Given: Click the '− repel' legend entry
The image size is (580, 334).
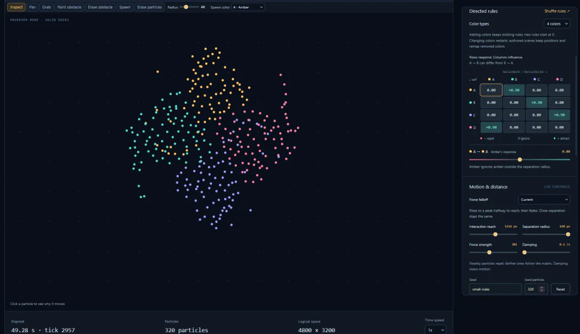Looking at the screenshot, I should pos(487,139).
